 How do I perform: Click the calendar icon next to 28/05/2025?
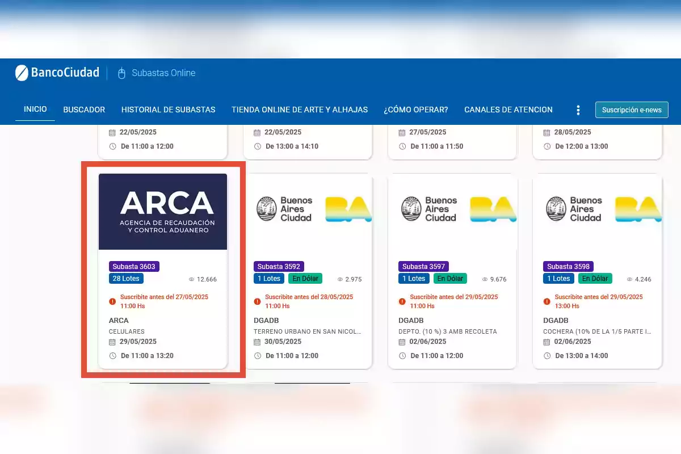[547, 133]
